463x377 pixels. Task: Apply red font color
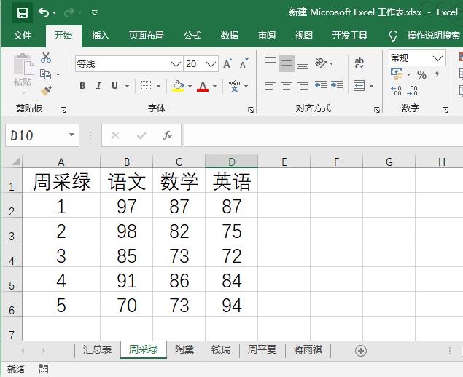pyautogui.click(x=203, y=86)
